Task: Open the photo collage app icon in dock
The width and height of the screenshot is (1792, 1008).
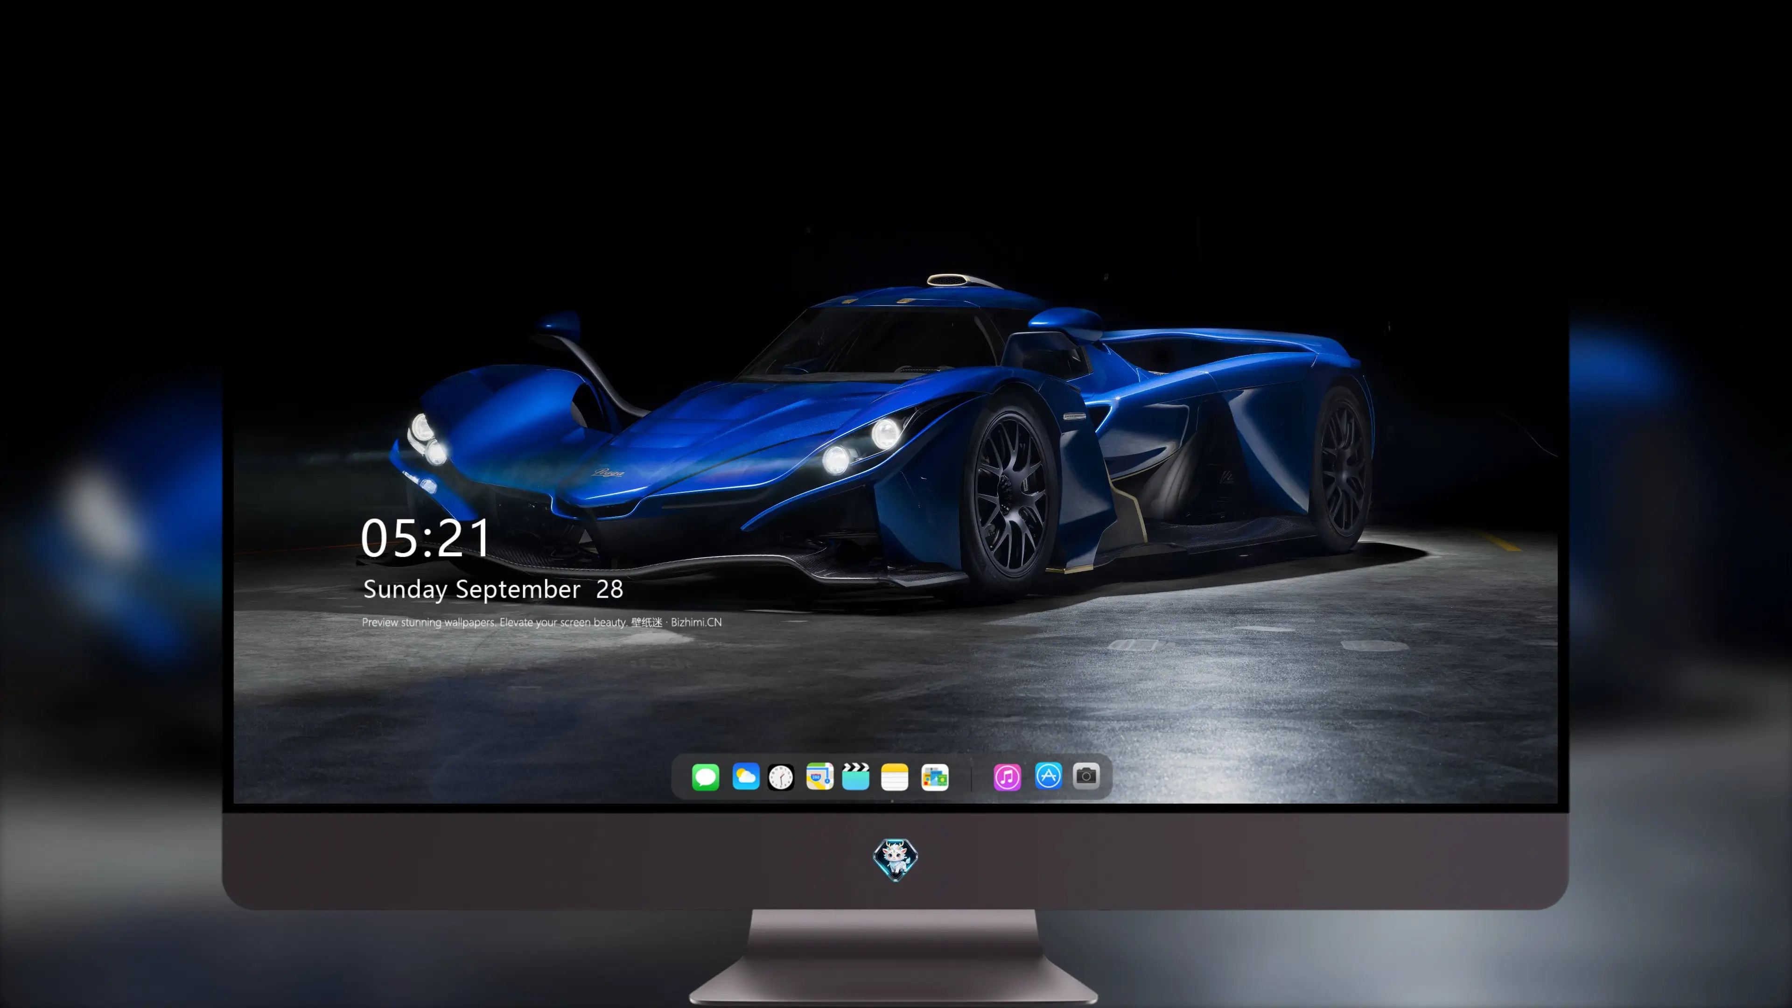Action: [935, 777]
